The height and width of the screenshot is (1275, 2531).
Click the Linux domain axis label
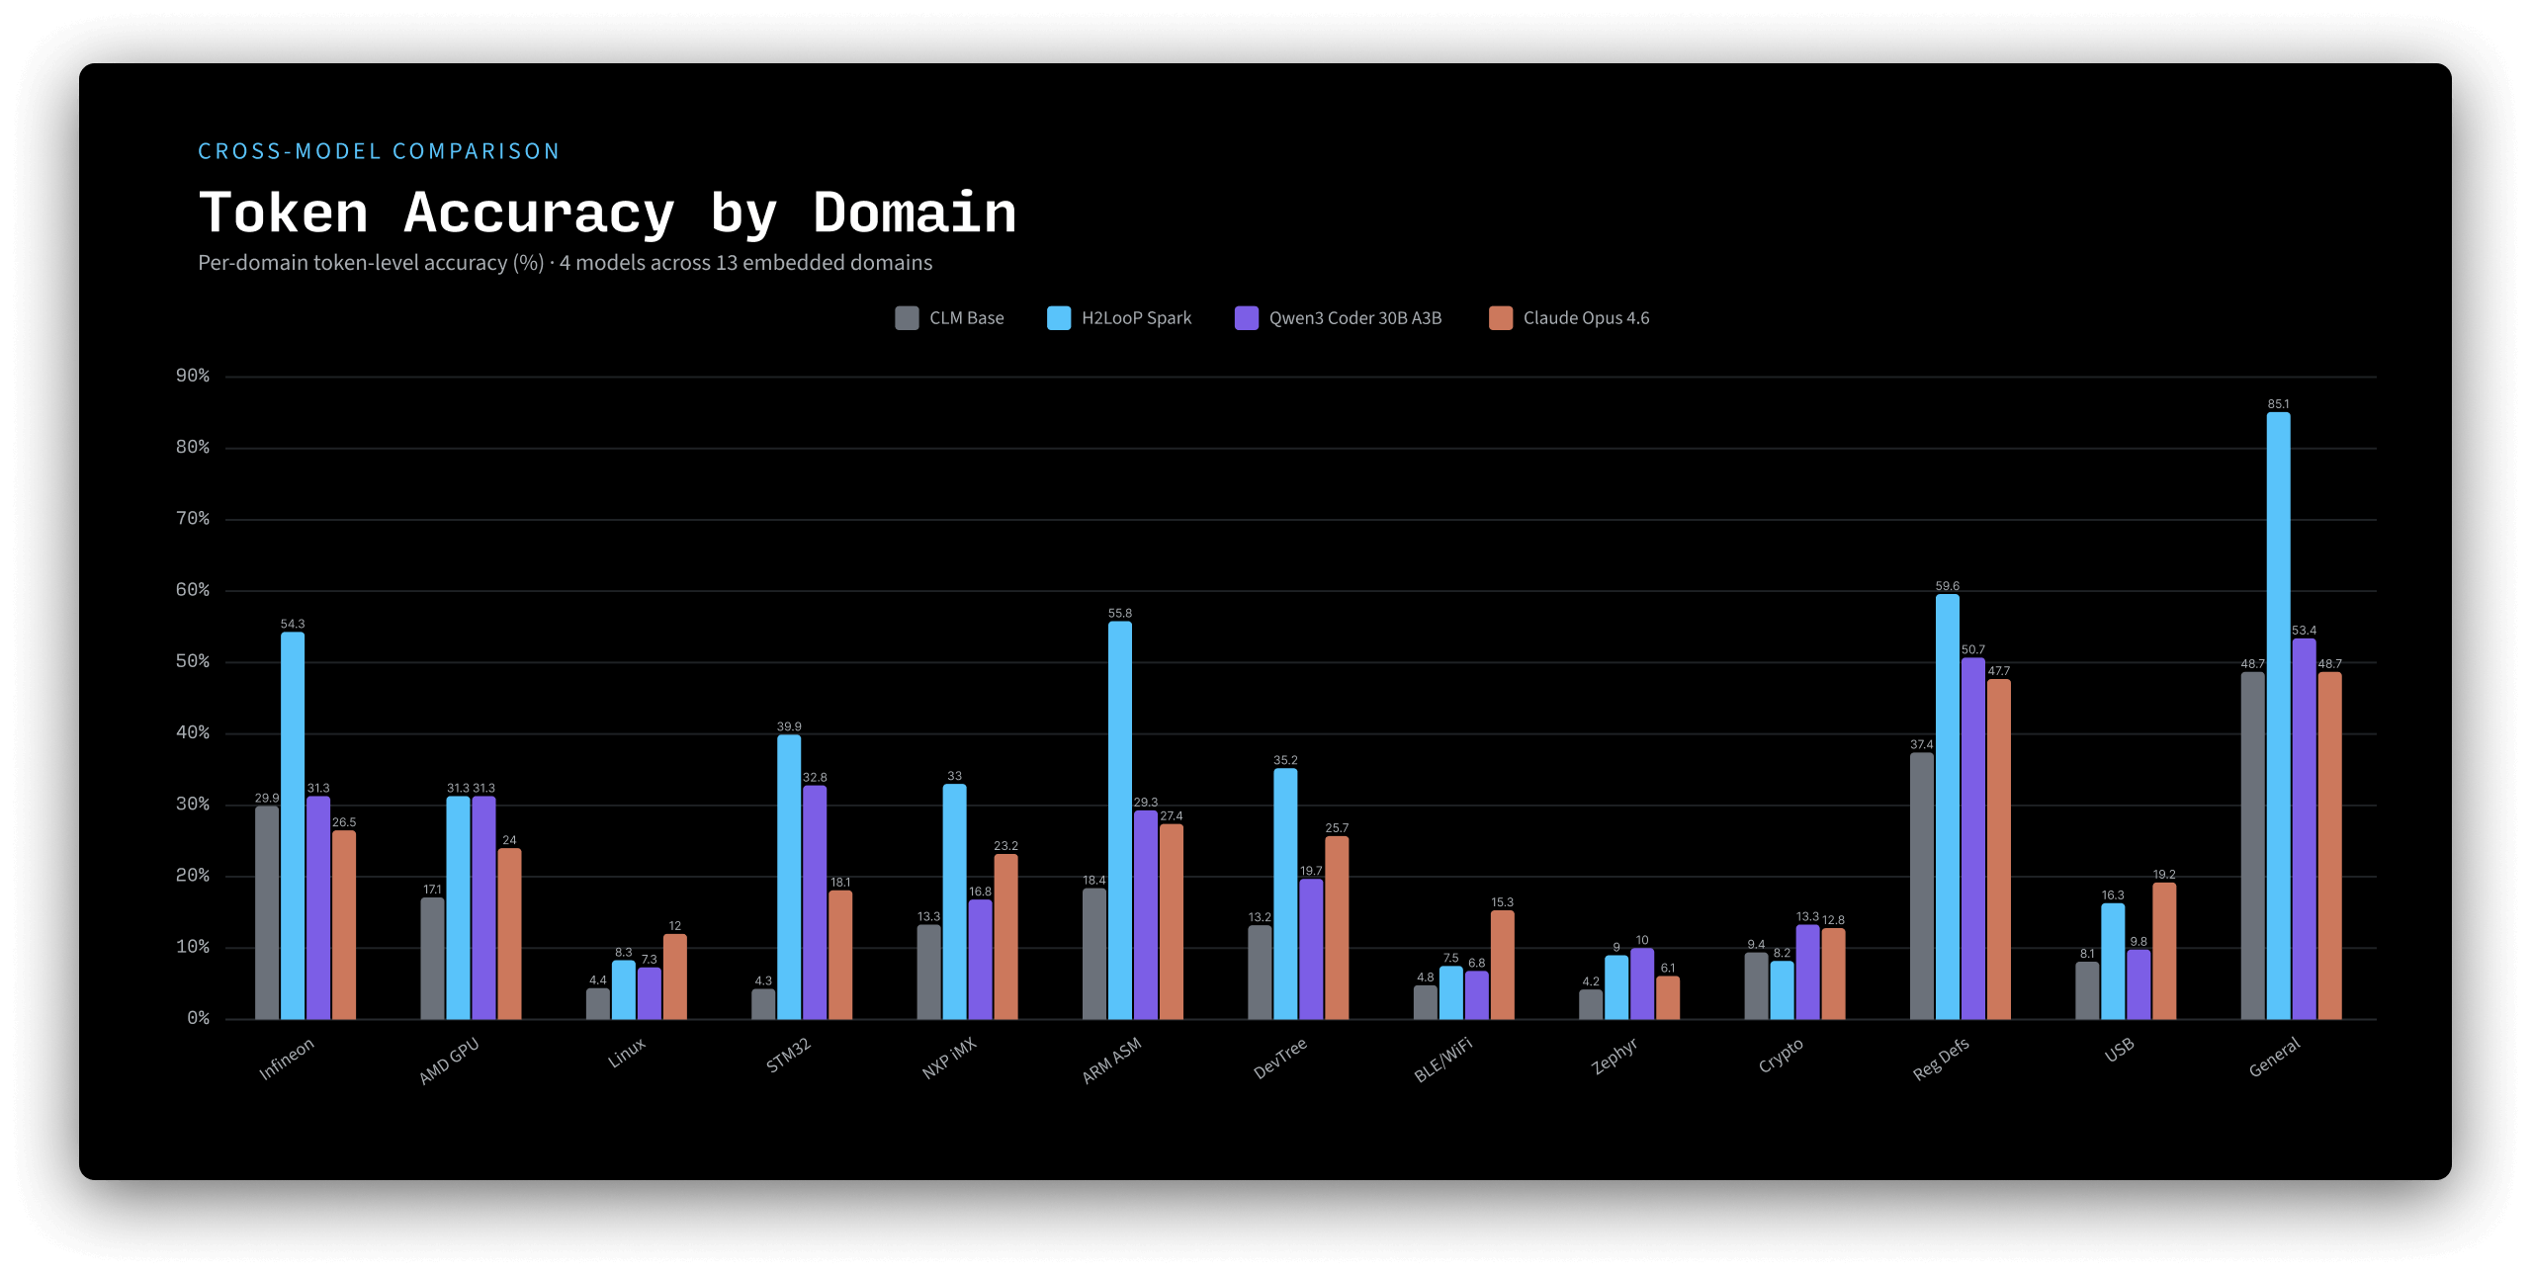[x=627, y=1053]
